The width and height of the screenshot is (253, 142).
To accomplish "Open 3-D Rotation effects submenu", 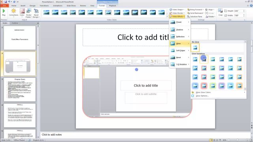I will 180,64.
